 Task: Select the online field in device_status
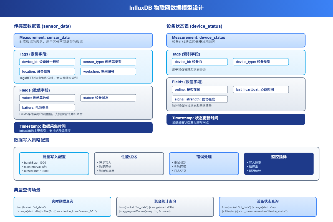coord(200,89)
